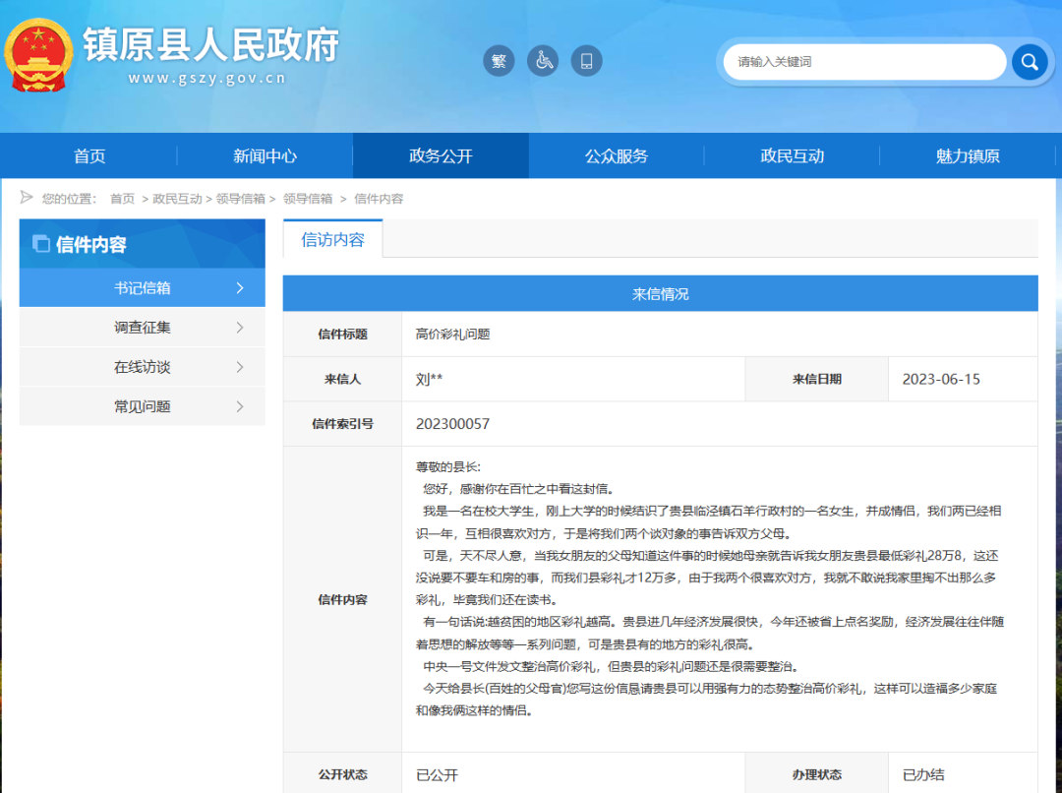The image size is (1062, 793).
Task: Click inside the keyword search input box
Action: 855,61
